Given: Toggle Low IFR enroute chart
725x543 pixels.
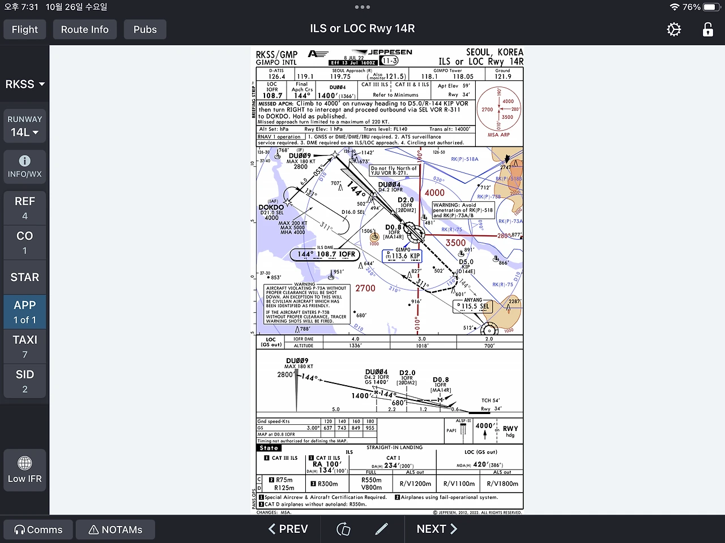Looking at the screenshot, I should click(25, 470).
